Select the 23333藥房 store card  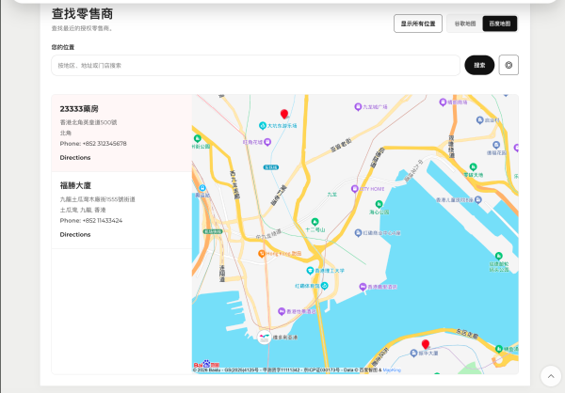pyautogui.click(x=121, y=134)
